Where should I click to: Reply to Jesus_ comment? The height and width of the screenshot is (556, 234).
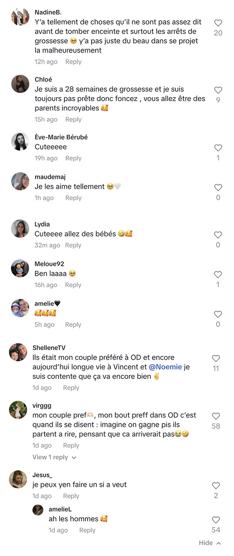point(71,496)
